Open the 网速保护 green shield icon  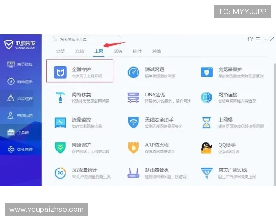[x=60, y=148]
